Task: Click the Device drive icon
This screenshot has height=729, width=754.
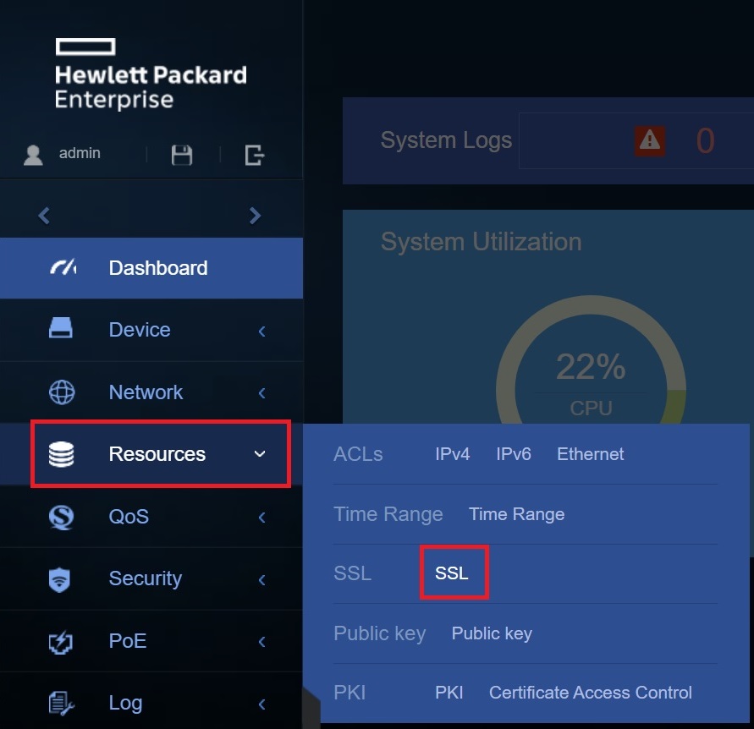Action: 61,328
